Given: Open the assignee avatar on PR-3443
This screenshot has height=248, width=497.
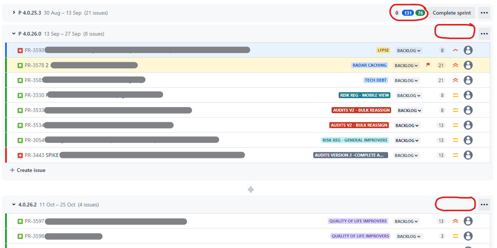Looking at the screenshot, I should coord(468,155).
